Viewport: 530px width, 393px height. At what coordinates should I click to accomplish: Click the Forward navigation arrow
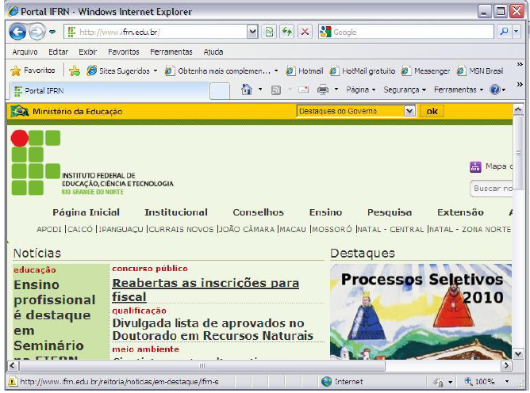[x=36, y=32]
